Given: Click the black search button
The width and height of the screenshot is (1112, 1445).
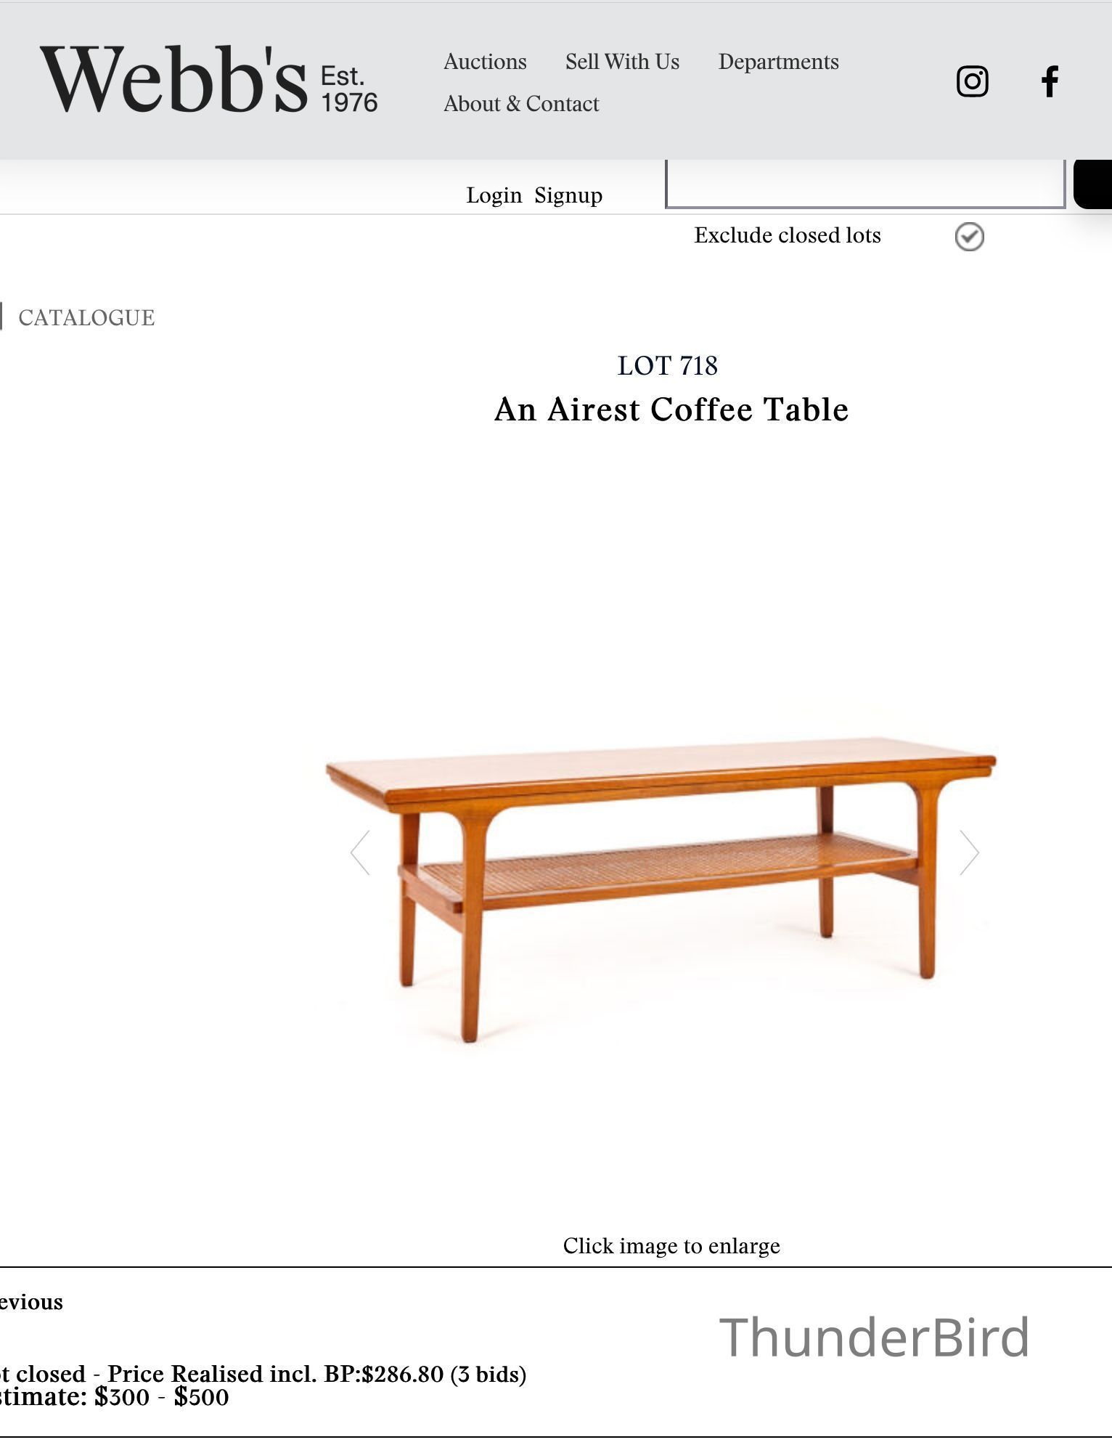Looking at the screenshot, I should [1093, 184].
